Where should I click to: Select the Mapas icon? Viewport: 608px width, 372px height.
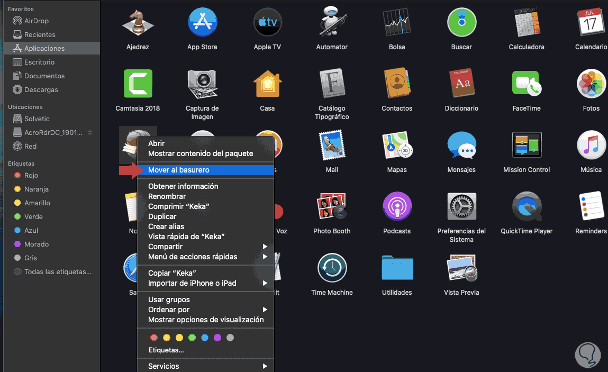coord(397,144)
